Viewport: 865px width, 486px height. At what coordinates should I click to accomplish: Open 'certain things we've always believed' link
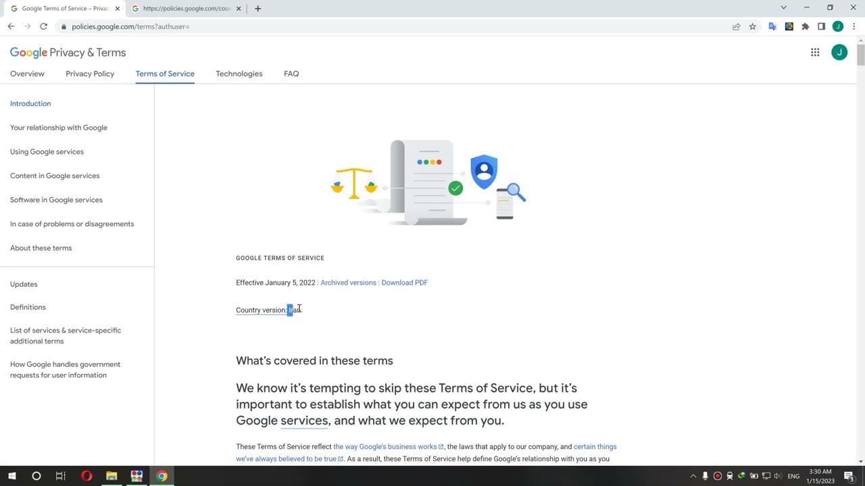[x=426, y=453]
